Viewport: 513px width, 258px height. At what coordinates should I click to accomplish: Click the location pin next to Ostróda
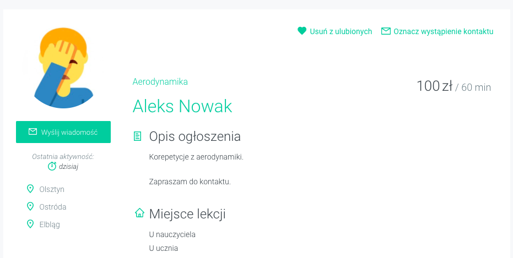click(x=30, y=207)
